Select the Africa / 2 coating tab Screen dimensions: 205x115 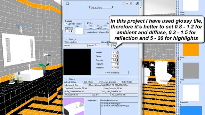tap(99, 45)
